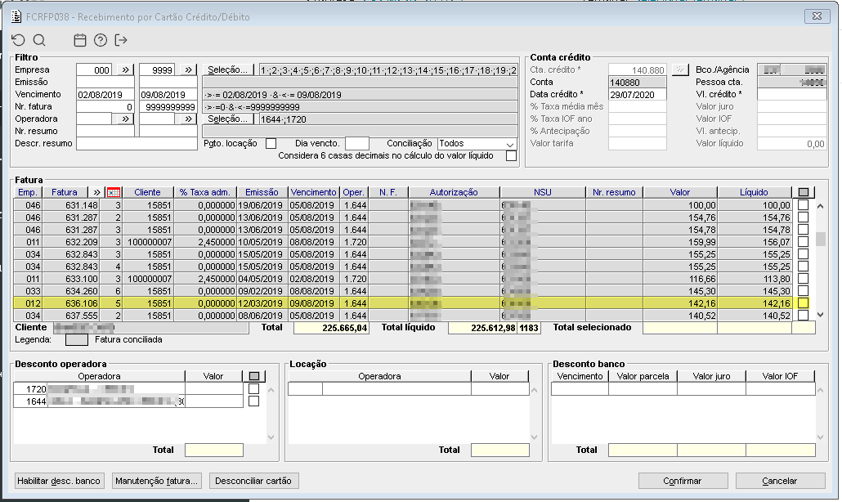This screenshot has height=502, width=842.
Task: Open lookup arrow beside first Operadora field
Action: click(x=125, y=119)
